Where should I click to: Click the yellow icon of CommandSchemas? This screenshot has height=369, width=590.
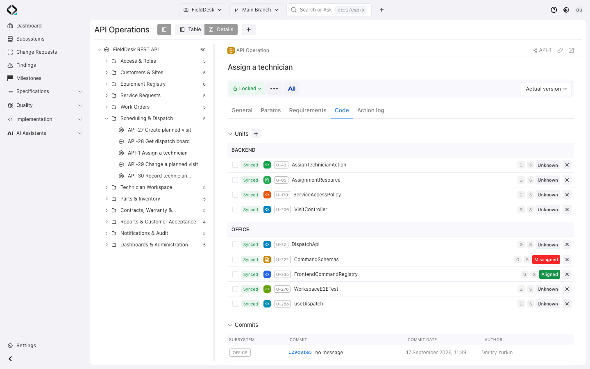[x=267, y=260]
